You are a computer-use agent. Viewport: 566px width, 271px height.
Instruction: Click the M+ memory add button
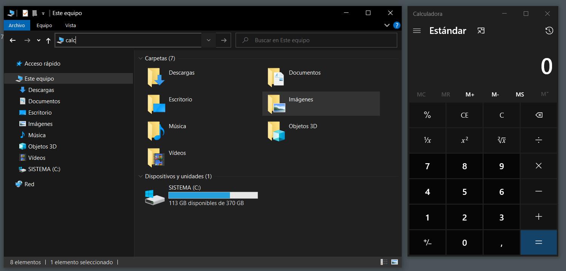[x=470, y=95]
